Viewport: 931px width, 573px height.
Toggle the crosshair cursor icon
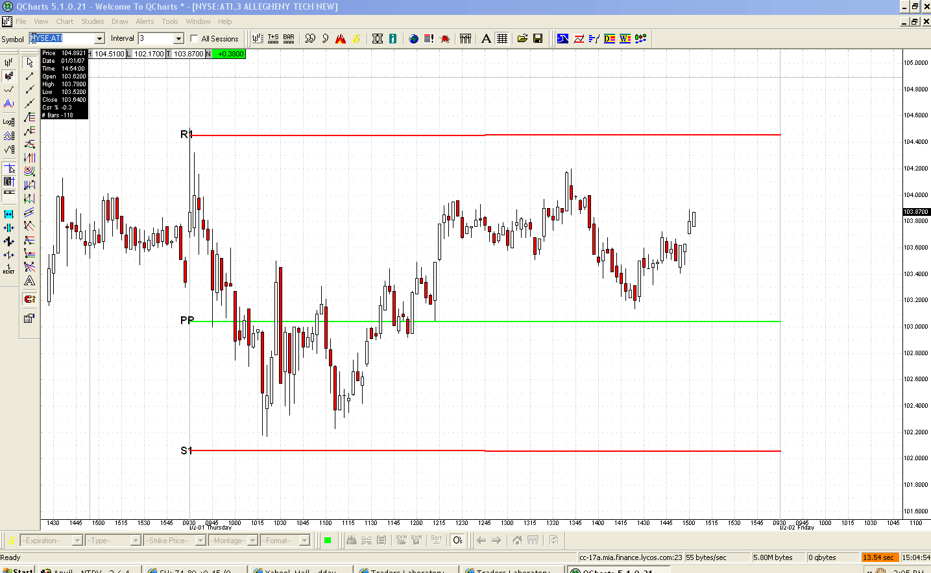8,169
